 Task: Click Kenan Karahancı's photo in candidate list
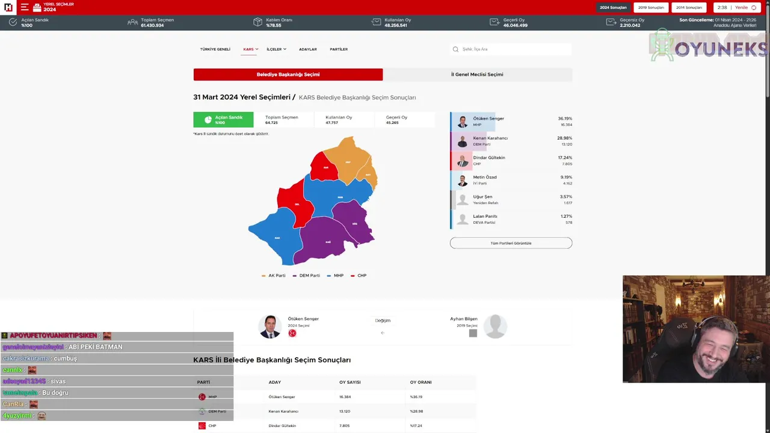462,141
